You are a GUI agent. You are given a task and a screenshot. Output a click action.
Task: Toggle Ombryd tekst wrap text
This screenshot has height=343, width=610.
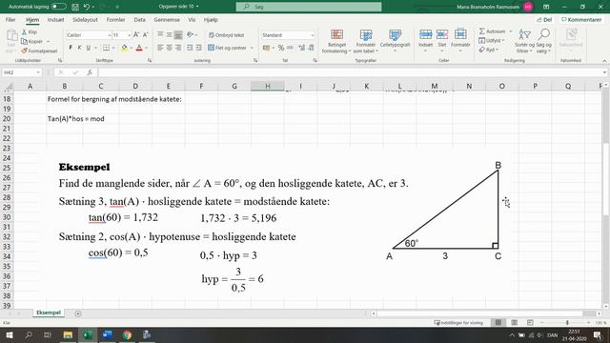(226, 35)
